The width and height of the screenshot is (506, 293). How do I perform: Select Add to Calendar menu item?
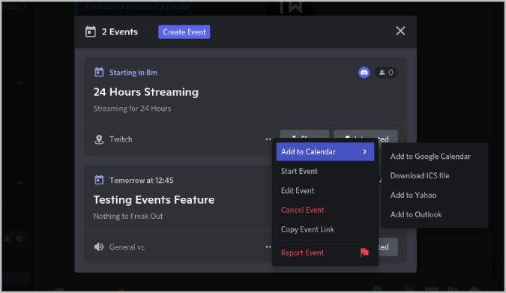(x=325, y=151)
